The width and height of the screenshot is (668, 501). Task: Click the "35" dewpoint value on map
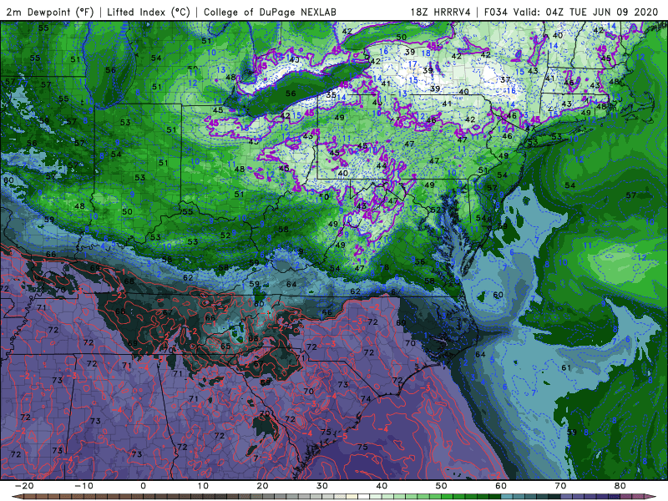(331, 95)
